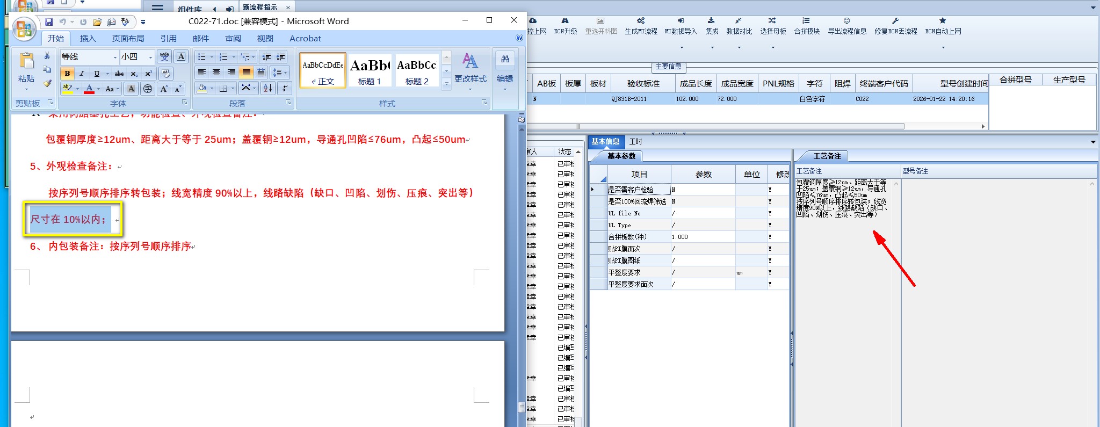The image size is (1100, 427).
Task: Click the Copy icon under the scissors
Action: [47, 69]
